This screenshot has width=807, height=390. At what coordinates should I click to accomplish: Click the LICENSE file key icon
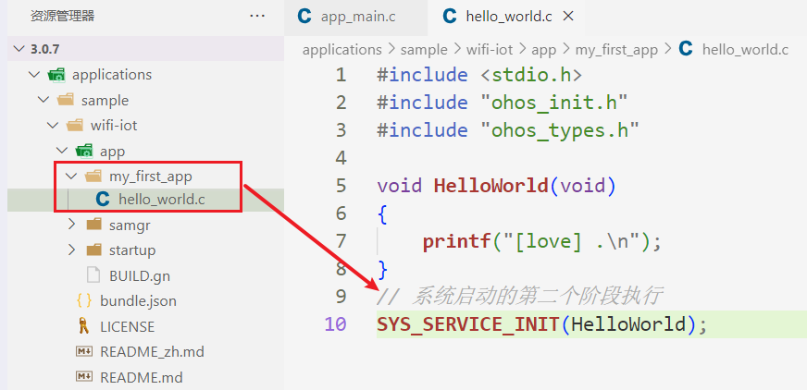83,326
